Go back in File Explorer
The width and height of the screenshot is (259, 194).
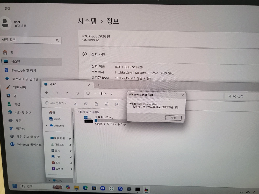coord(47,93)
